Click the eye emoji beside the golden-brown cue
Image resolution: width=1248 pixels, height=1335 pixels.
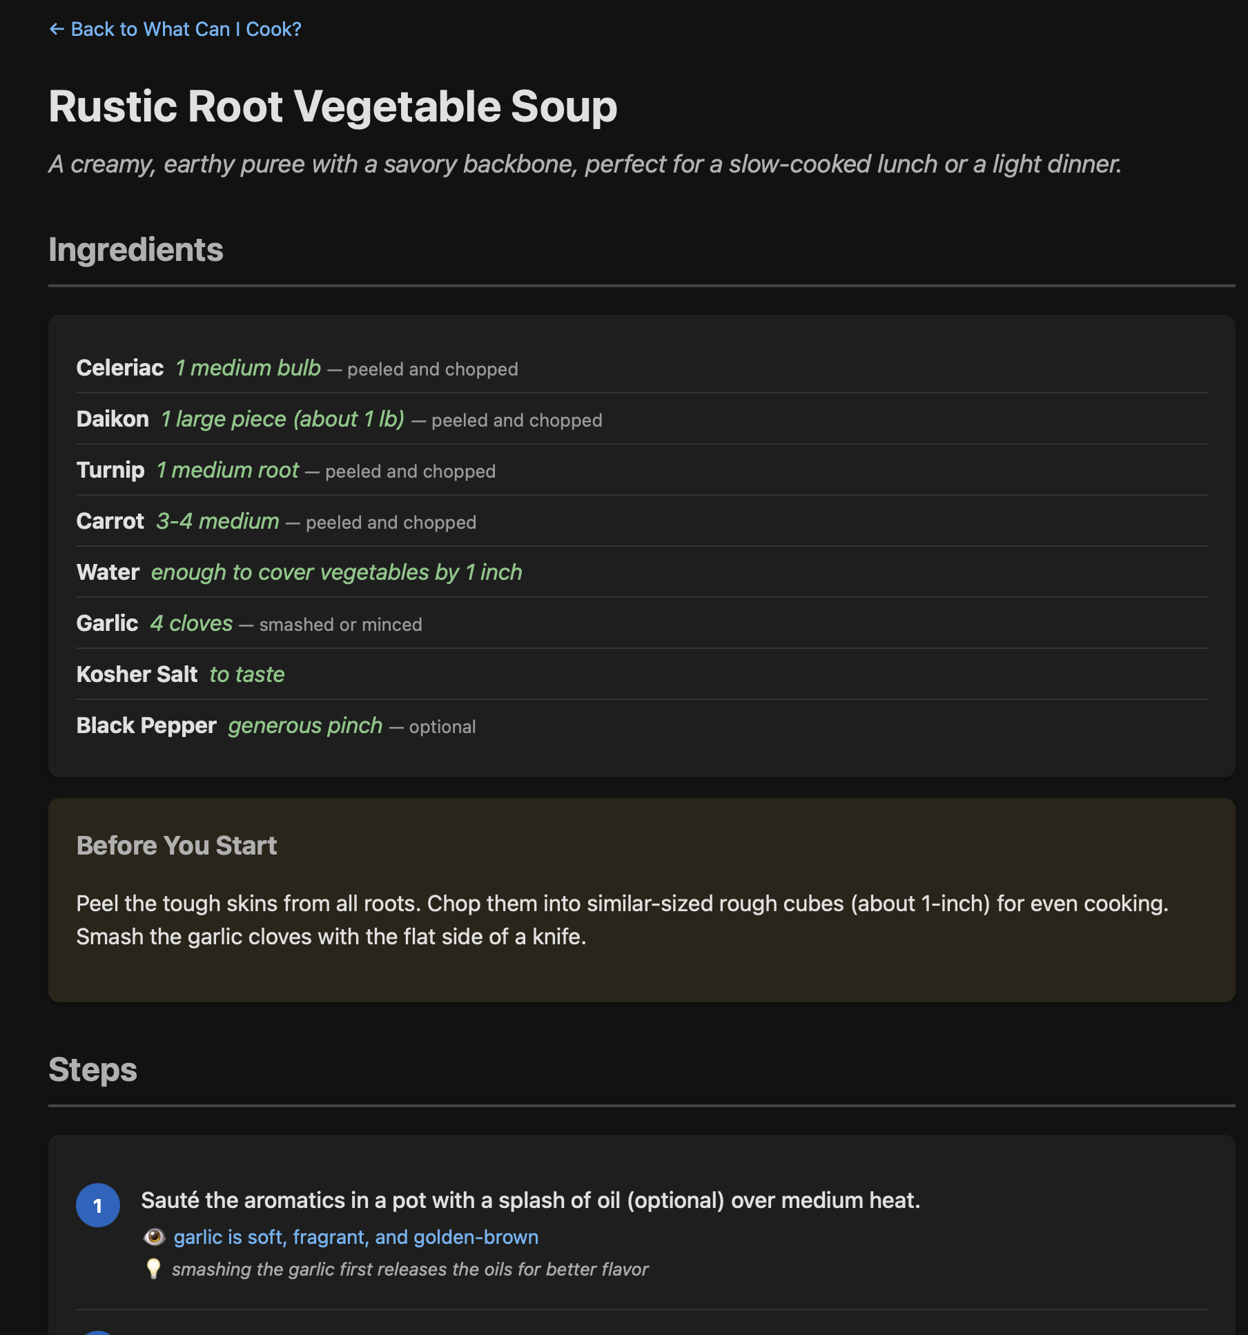pyautogui.click(x=155, y=1236)
